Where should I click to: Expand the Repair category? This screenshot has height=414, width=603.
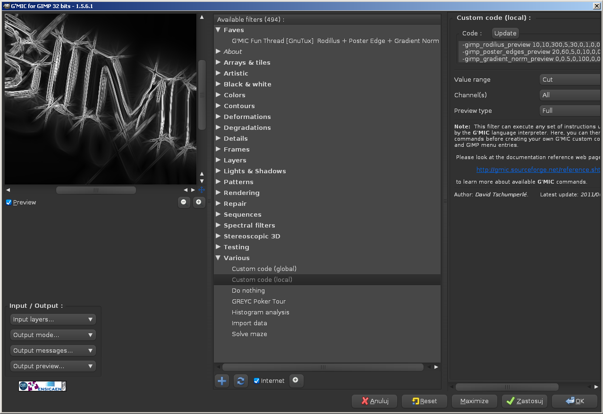218,203
